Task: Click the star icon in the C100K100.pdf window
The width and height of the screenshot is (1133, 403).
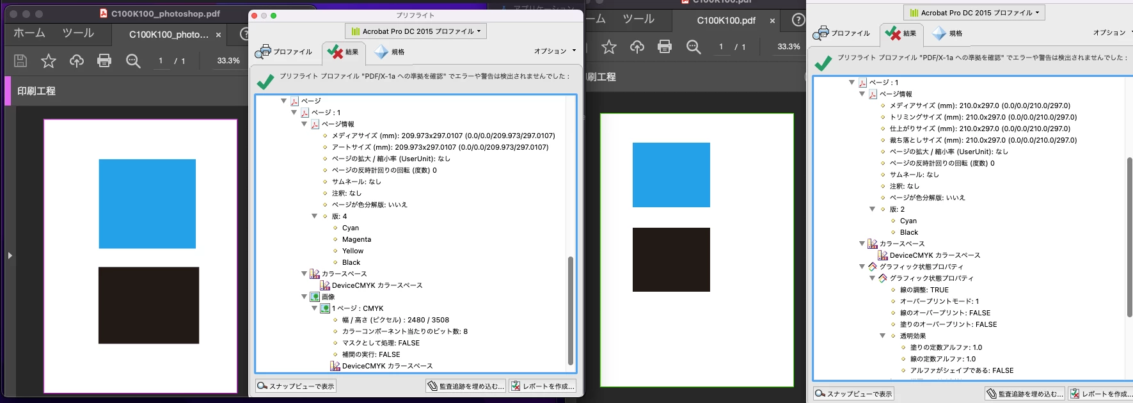Action: (609, 47)
